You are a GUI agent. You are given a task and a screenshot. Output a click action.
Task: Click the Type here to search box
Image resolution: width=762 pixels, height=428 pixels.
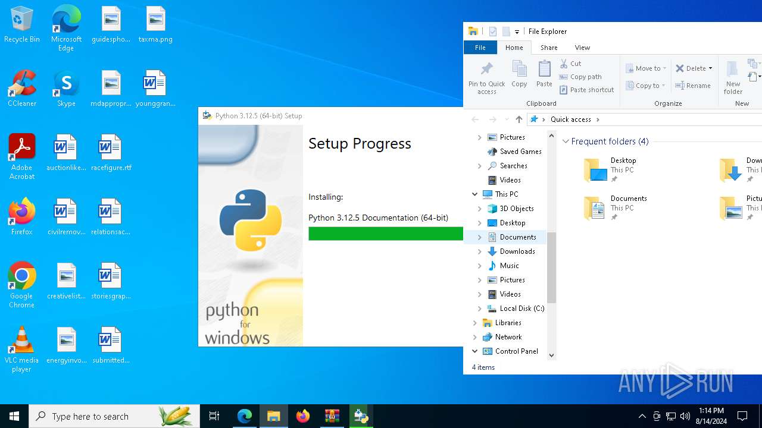[x=114, y=416]
